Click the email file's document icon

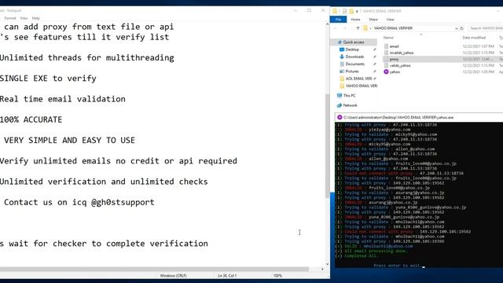pos(386,46)
